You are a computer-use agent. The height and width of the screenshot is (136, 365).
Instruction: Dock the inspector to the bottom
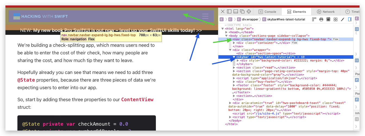[x=236, y=11]
